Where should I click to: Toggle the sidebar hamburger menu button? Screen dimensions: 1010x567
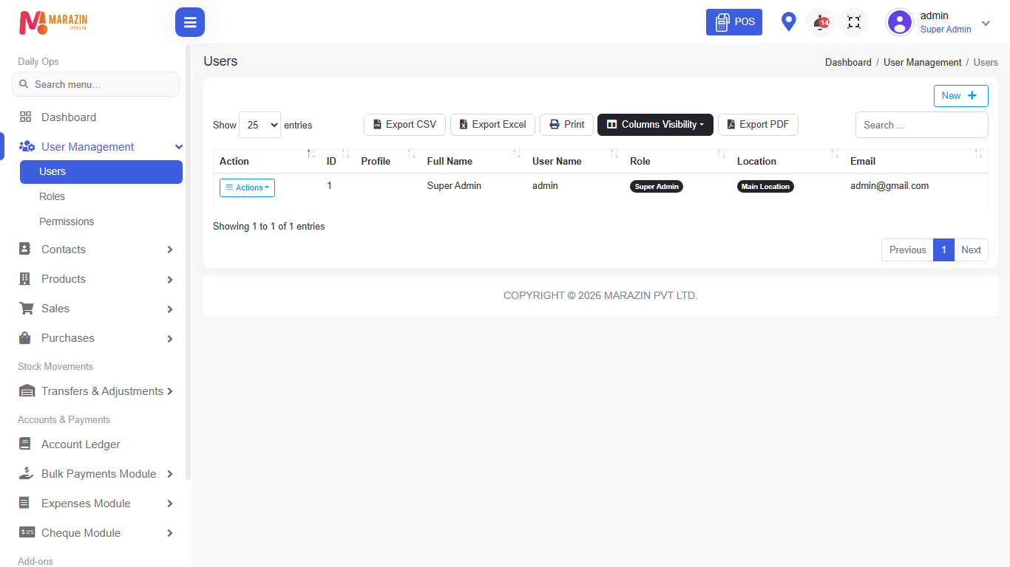coord(190,22)
